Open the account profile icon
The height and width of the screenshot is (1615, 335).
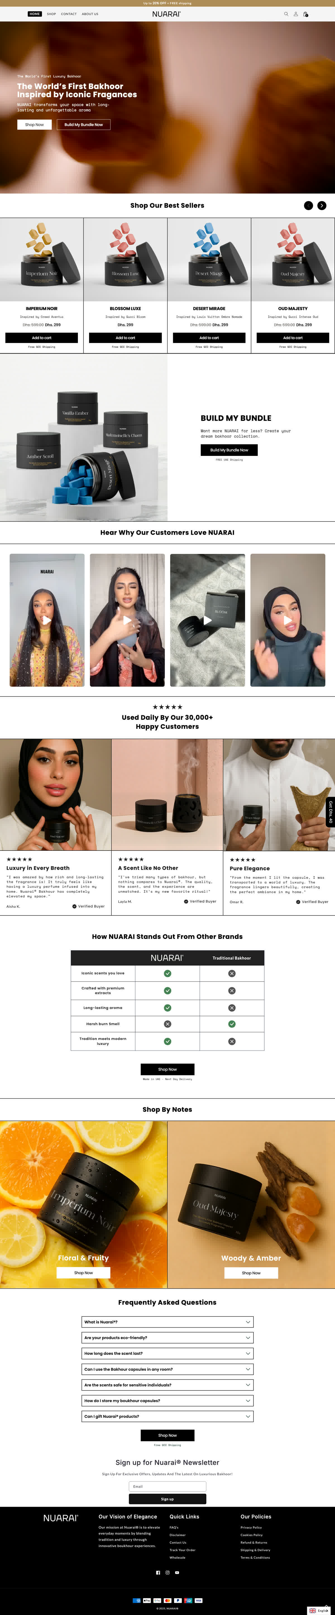pos(296,14)
